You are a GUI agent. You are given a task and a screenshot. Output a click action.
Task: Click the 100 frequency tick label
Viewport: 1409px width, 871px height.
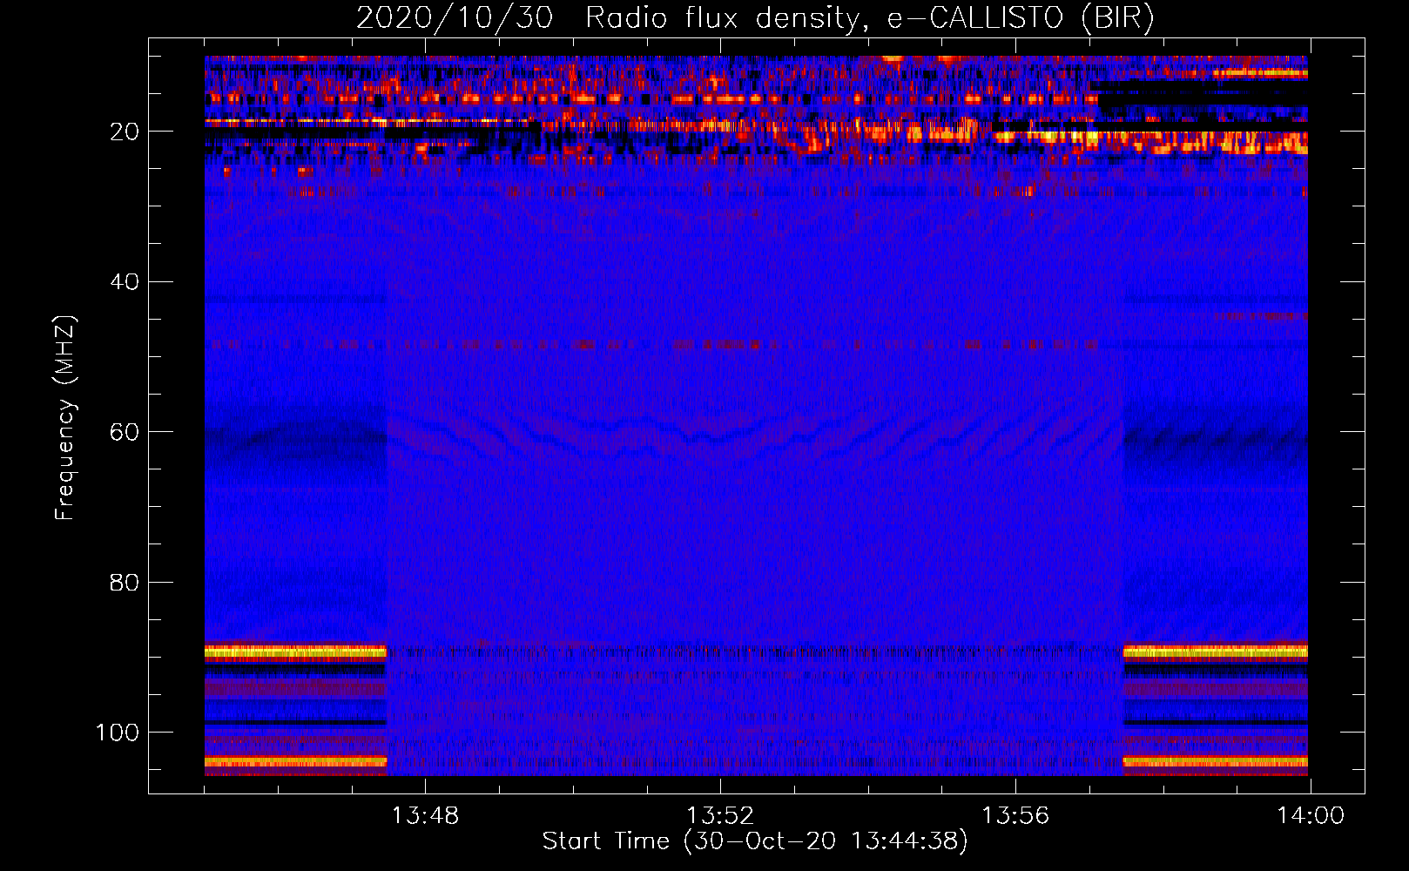(118, 733)
